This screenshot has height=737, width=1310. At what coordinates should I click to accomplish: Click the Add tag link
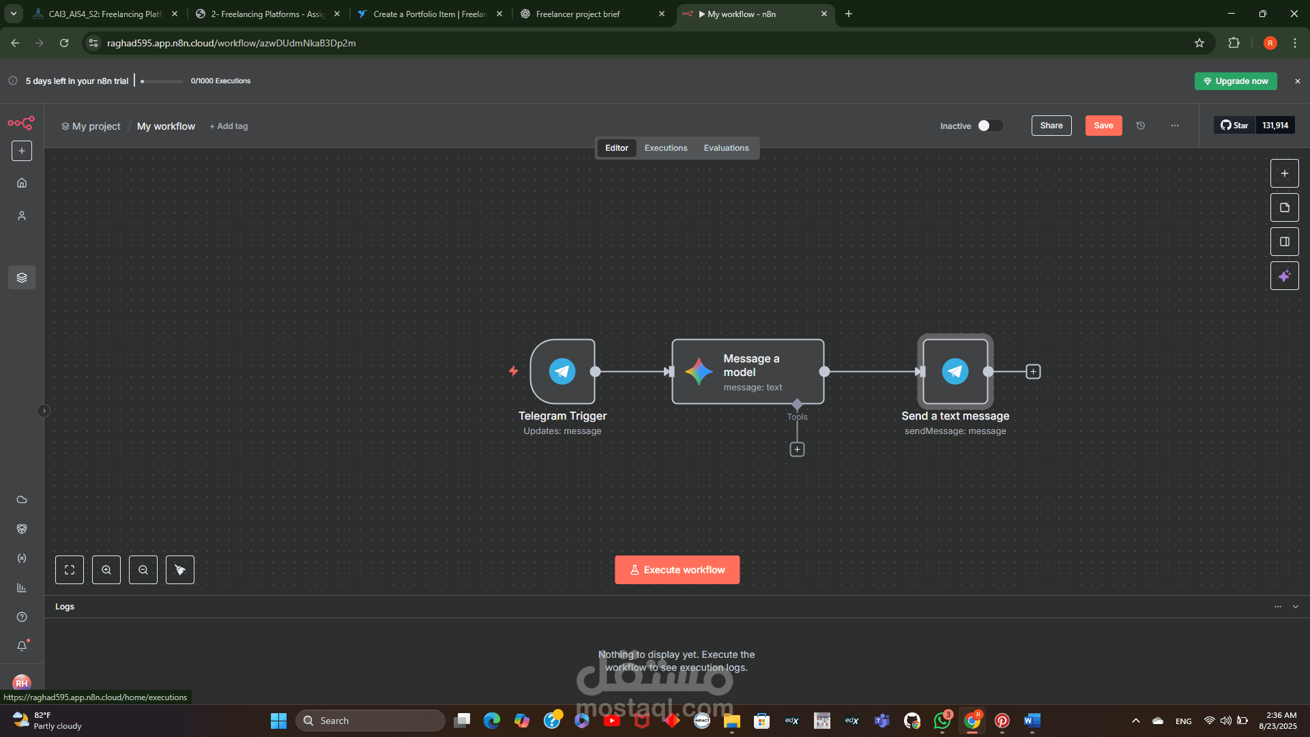pos(229,126)
